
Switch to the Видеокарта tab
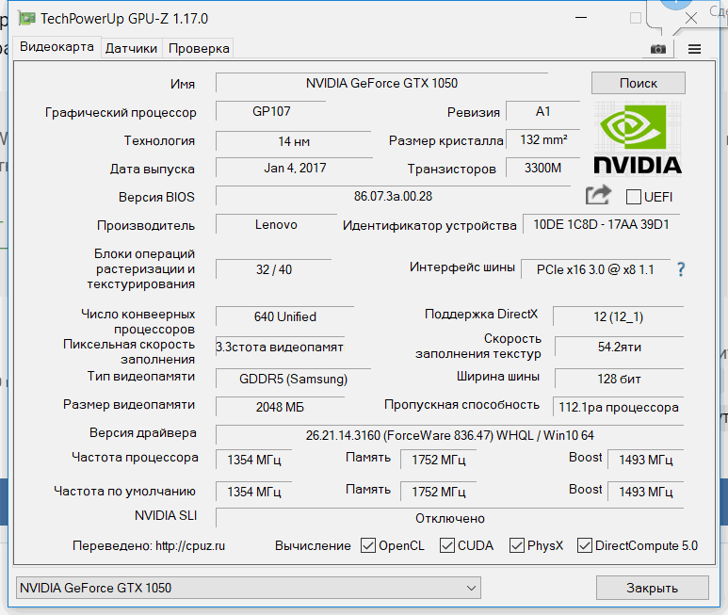(57, 47)
